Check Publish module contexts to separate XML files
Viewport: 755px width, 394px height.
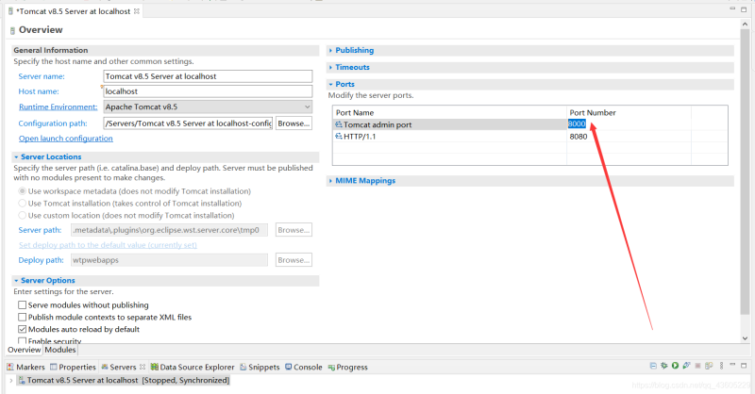[x=22, y=317]
